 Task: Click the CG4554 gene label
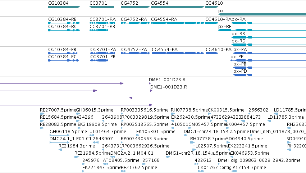160,3
